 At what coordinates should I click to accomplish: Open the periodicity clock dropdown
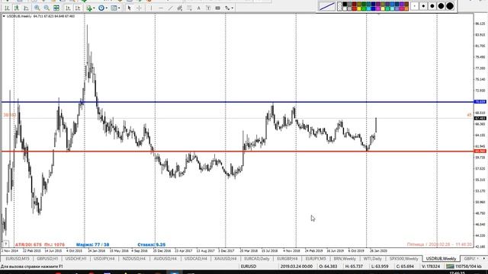(103, 8)
